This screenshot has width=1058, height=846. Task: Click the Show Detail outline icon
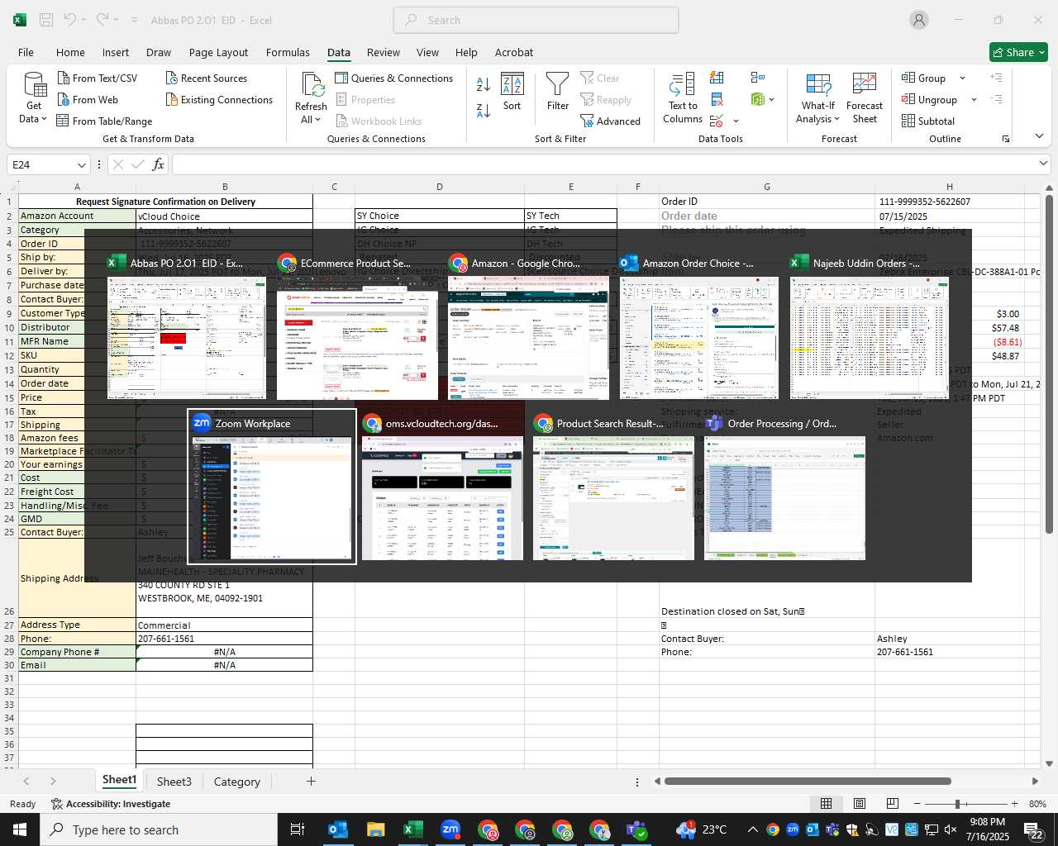pos(997,78)
